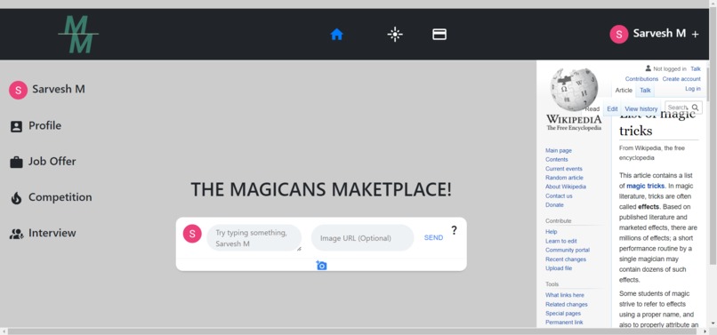Image resolution: width=717 pixels, height=335 pixels.
Task: Click THE MAGICANS MAKETPLACE! heading
Action: pos(321,189)
